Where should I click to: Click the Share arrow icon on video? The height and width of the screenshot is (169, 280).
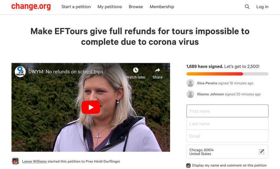point(157,70)
